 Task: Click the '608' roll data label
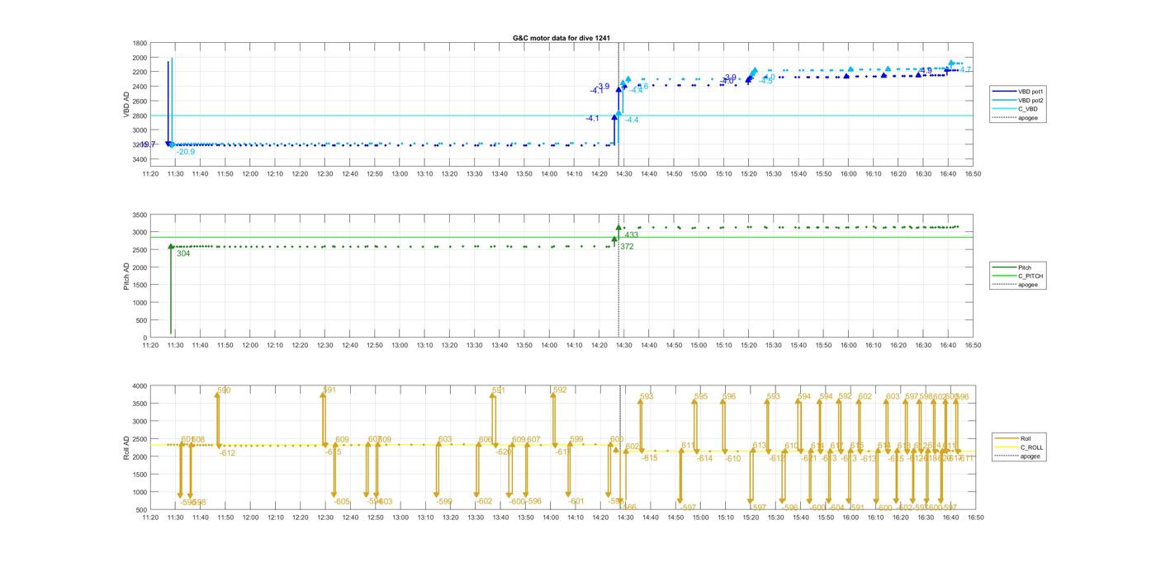(198, 440)
